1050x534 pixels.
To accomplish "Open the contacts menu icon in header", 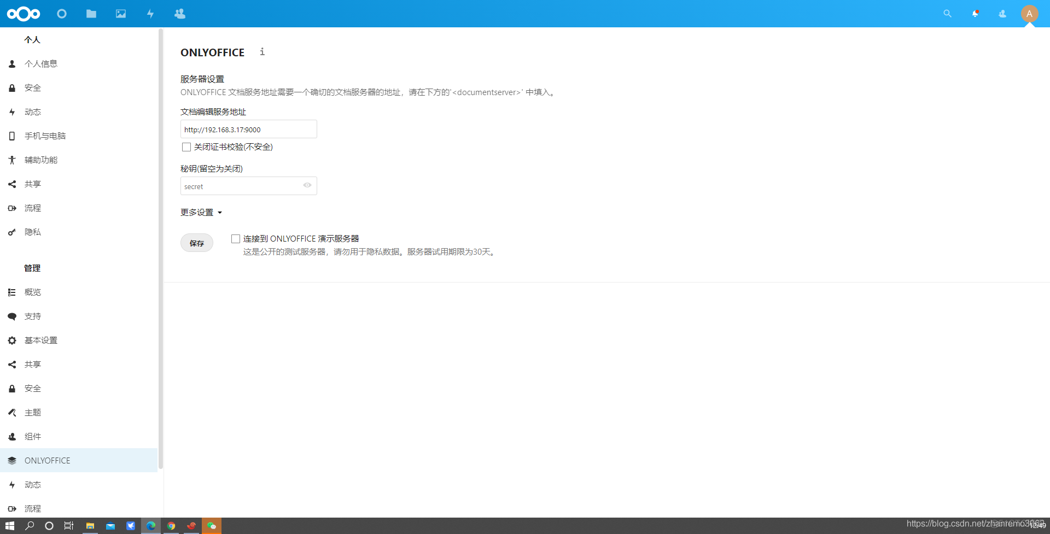I will click(1002, 14).
